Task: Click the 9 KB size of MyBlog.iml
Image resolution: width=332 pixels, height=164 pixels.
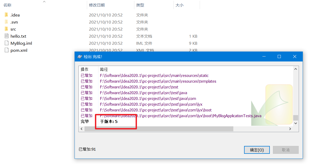Action: [193, 43]
